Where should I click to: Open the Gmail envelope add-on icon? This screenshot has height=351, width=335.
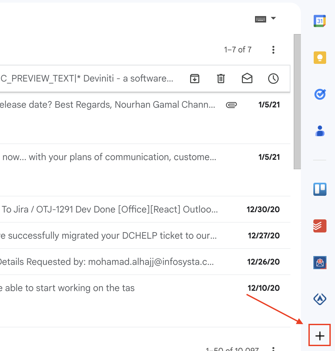click(320, 262)
